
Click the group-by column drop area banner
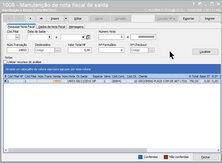tap(112, 69)
